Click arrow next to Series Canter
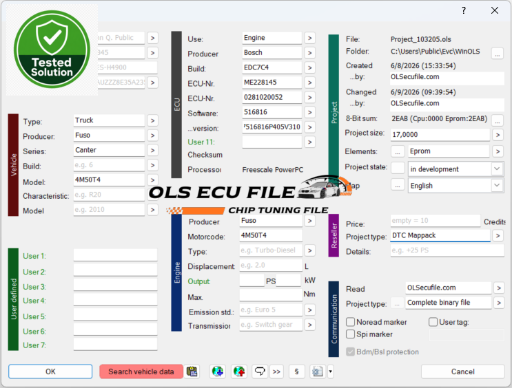The height and width of the screenshot is (388, 512). [x=152, y=150]
